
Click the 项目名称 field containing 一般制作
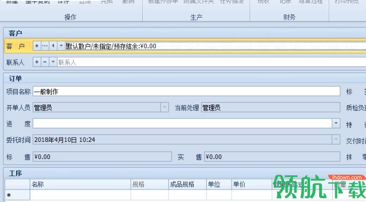[x=186, y=91]
